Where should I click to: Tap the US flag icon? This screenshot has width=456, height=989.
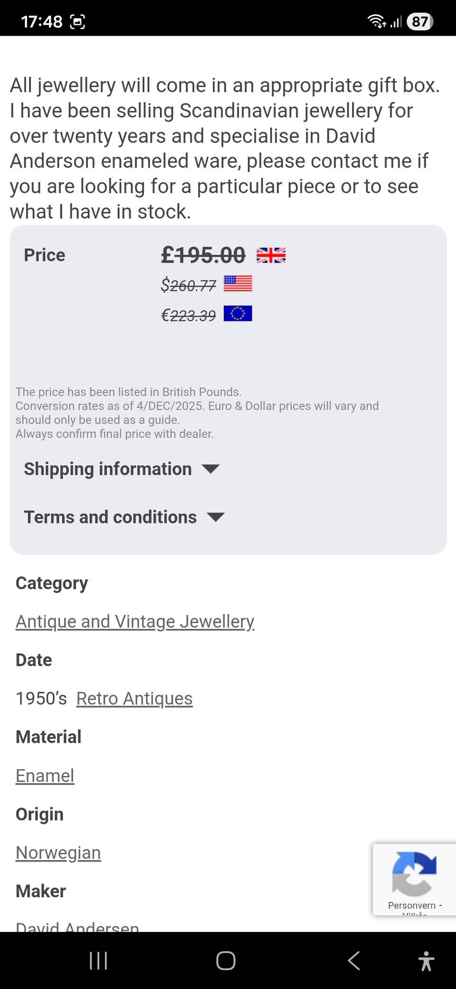tap(237, 284)
